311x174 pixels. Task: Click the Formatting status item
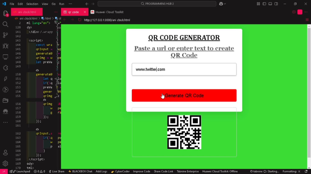click(x=291, y=172)
